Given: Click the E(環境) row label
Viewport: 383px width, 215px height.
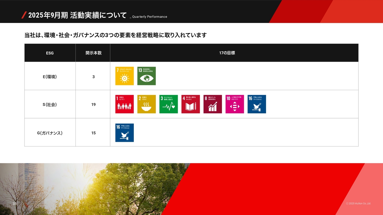Looking at the screenshot, I should (x=50, y=77).
